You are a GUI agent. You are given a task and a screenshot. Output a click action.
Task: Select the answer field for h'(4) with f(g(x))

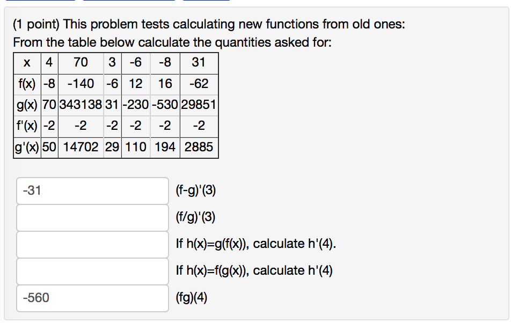coord(91,271)
